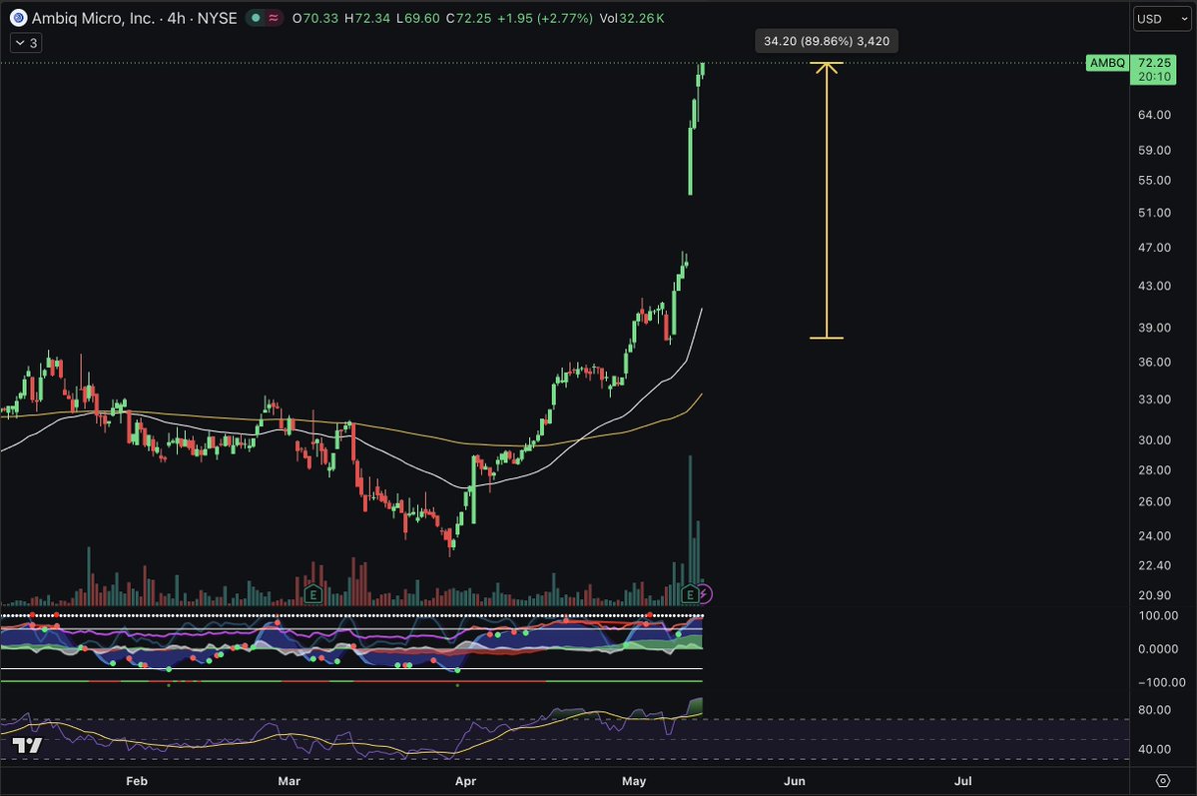Click the 28.00 price axis label

1154,469
